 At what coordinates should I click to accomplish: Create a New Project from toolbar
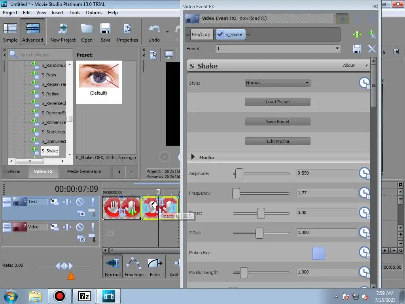click(63, 32)
